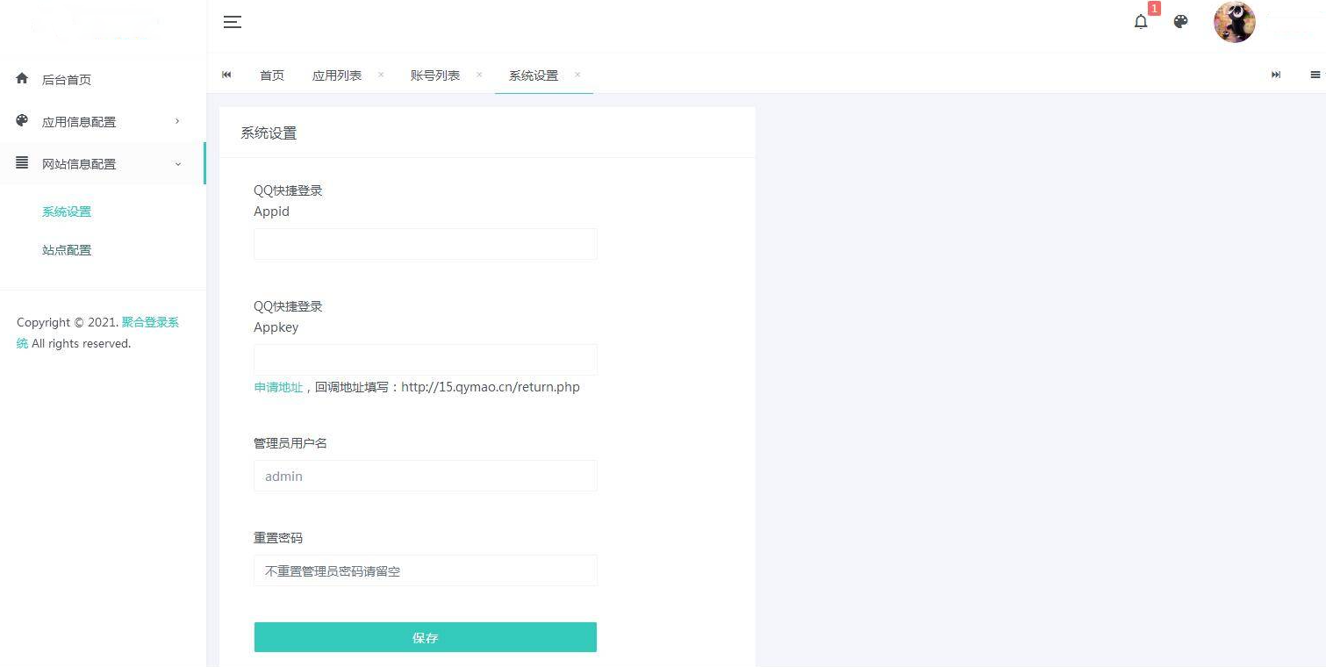The image size is (1326, 667).
Task: Select 站点配置 in the sidebar
Action: tap(67, 250)
